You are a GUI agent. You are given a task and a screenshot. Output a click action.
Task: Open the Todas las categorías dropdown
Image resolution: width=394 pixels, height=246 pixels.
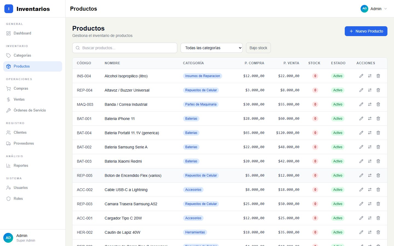[x=212, y=48]
